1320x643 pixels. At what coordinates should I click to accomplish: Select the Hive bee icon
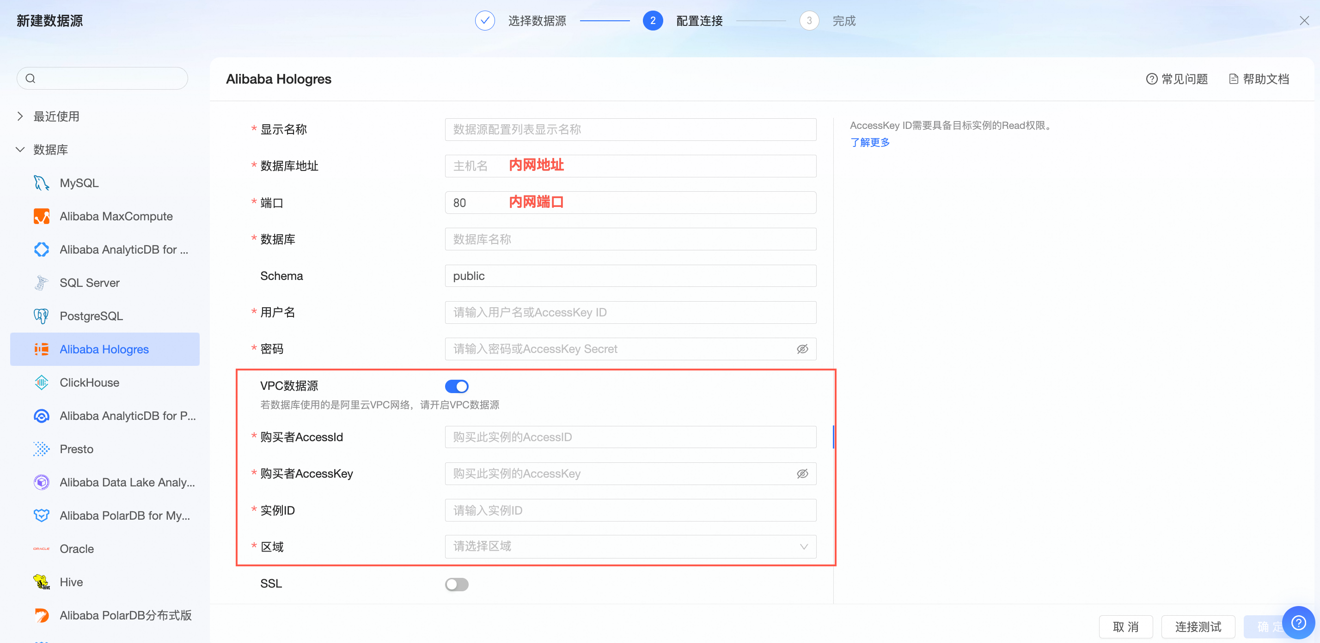(x=41, y=582)
